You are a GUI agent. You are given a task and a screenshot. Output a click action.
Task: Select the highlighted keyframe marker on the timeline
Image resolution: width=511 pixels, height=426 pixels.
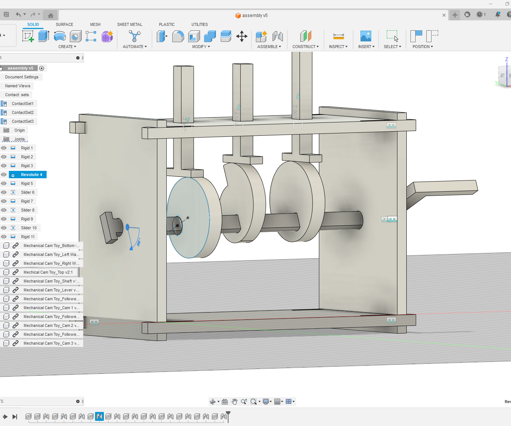[99, 416]
